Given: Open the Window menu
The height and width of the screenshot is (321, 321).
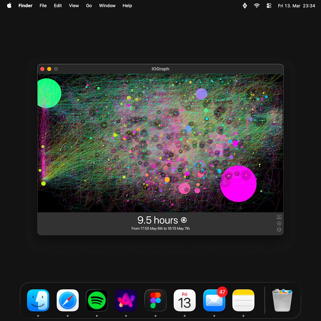Looking at the screenshot, I should (x=107, y=6).
